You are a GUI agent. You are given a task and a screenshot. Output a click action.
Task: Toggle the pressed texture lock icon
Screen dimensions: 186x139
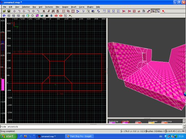(x=153, y=11)
